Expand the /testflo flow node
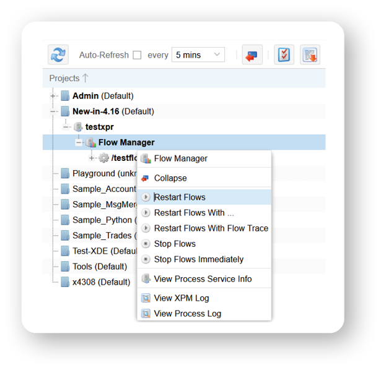 [91, 158]
